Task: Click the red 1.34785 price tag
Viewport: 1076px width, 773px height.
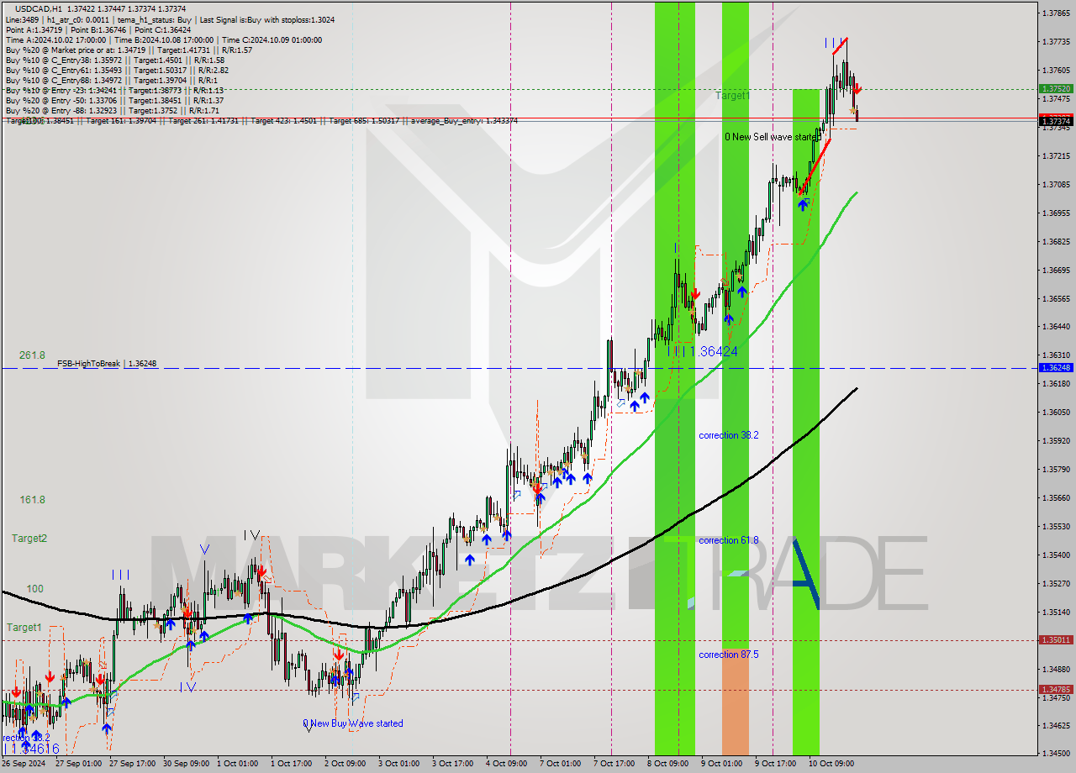Action: [x=1056, y=690]
